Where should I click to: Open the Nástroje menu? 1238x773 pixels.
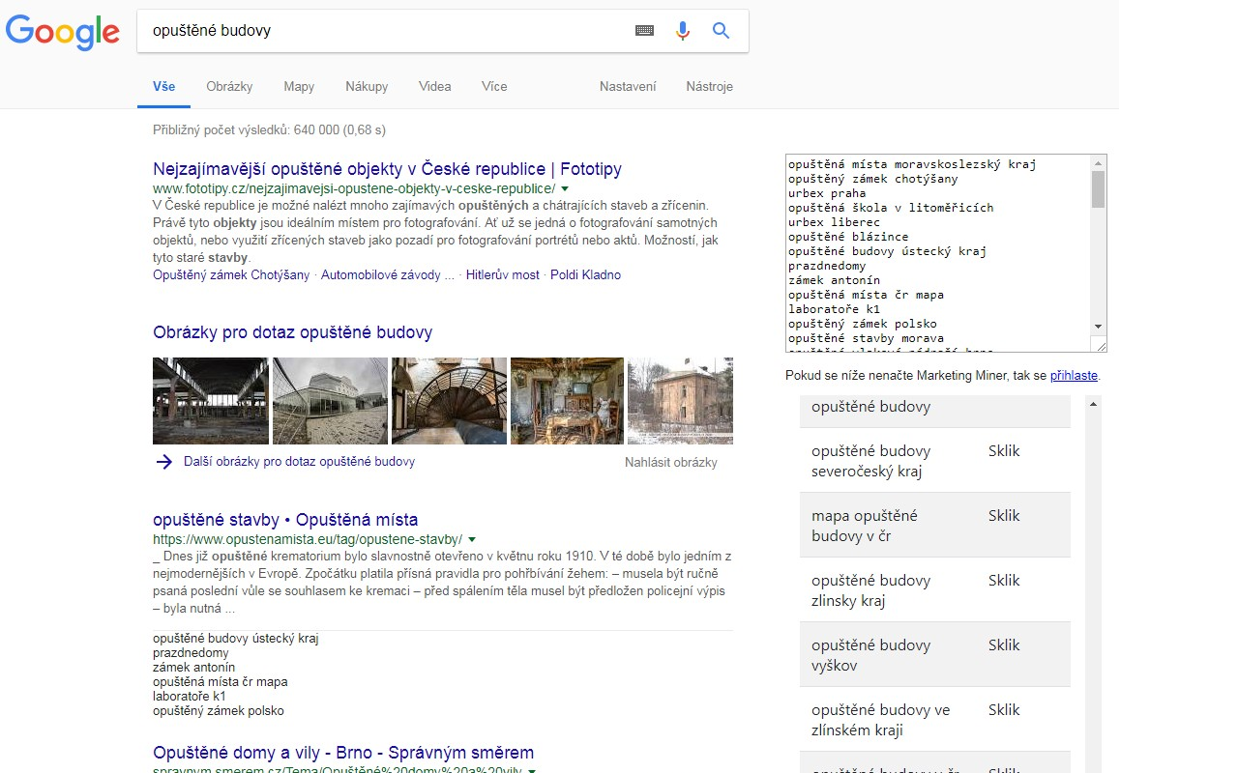(709, 86)
